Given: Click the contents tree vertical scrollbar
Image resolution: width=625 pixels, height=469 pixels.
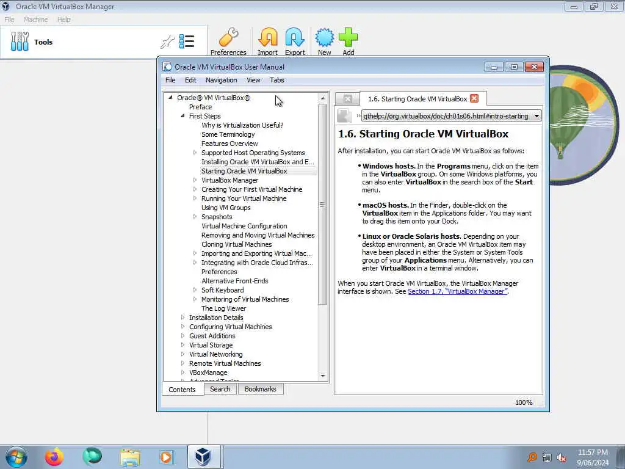Looking at the screenshot, I should [x=323, y=205].
